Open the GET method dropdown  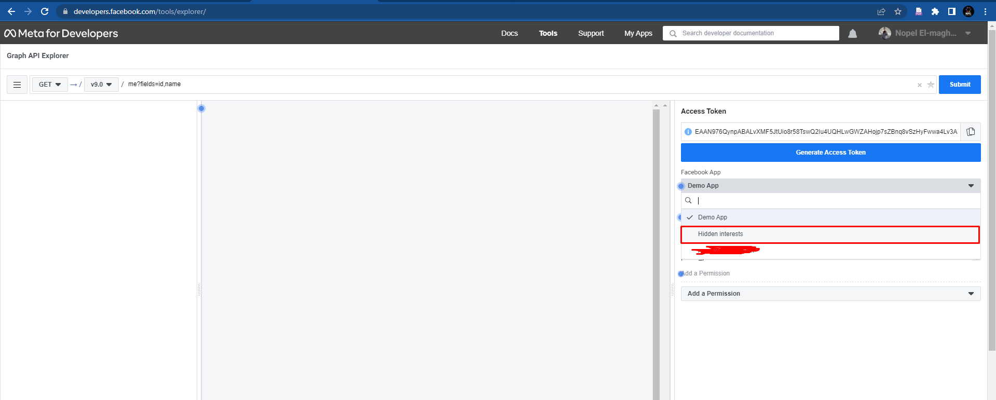tap(50, 85)
